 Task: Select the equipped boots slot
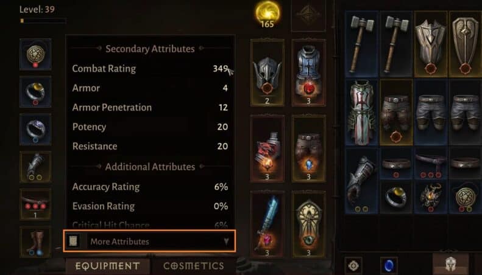click(x=35, y=242)
